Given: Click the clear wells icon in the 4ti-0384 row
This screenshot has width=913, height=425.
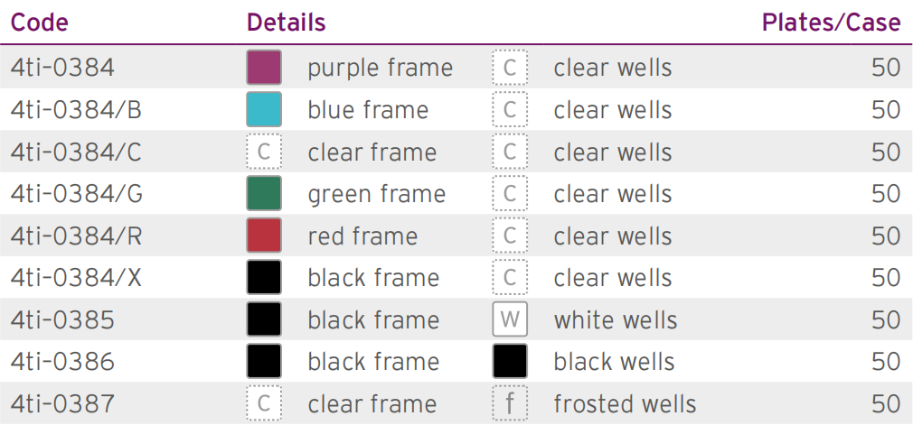Looking at the screenshot, I should tap(510, 68).
